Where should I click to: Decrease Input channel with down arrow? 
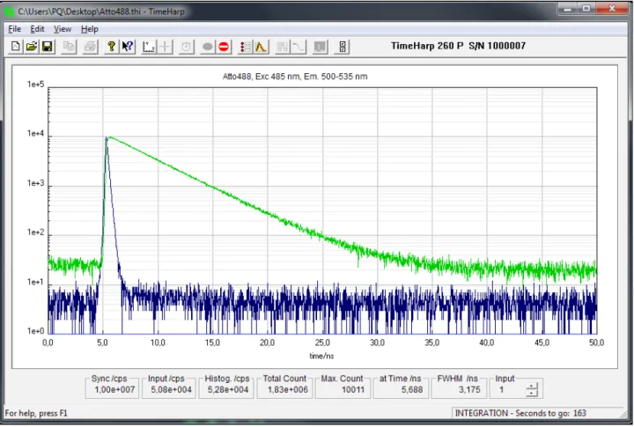point(532,393)
